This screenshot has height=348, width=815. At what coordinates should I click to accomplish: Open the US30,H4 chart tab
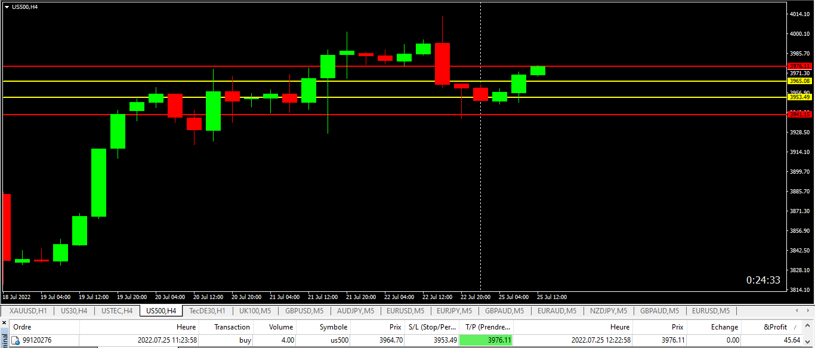74,310
